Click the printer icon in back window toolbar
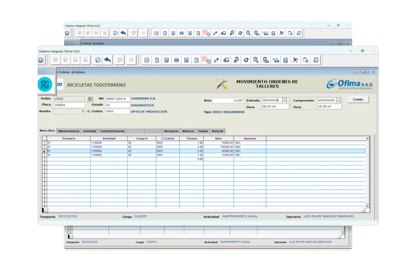The image size is (416, 266). point(67,33)
